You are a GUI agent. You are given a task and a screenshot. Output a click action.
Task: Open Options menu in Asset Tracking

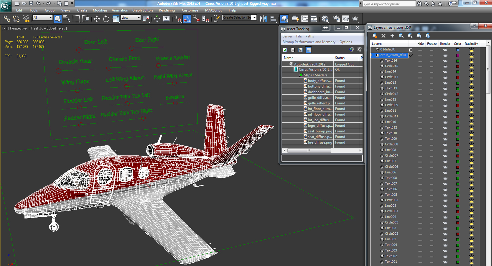[x=346, y=42]
